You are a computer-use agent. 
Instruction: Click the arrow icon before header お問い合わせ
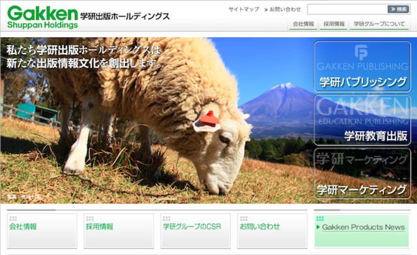[266, 10]
